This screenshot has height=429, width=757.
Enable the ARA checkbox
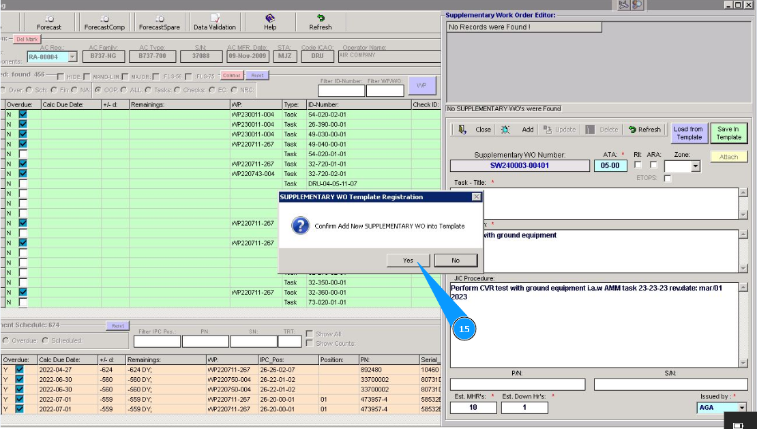[x=654, y=165]
